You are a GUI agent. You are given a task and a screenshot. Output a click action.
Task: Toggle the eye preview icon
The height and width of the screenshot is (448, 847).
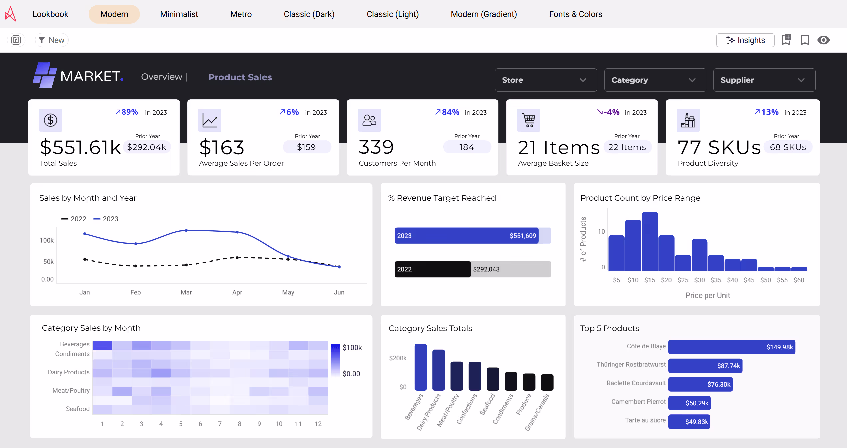click(823, 40)
